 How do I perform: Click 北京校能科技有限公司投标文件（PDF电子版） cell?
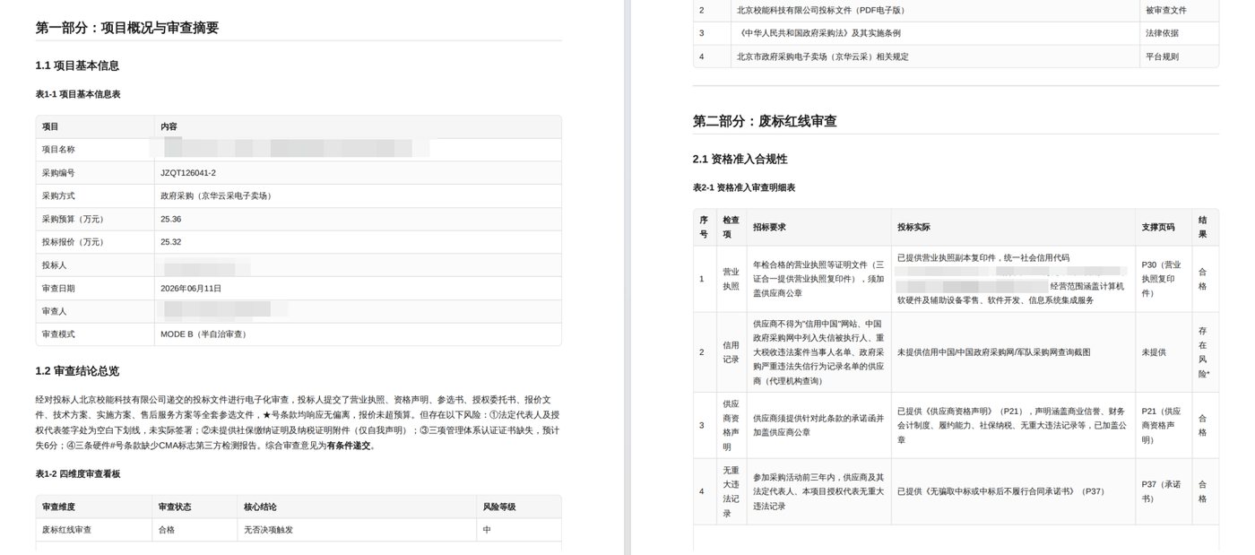[820, 10]
